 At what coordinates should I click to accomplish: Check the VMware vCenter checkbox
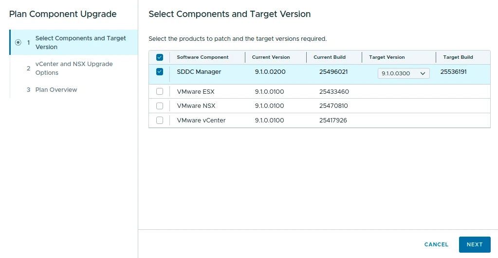click(160, 120)
